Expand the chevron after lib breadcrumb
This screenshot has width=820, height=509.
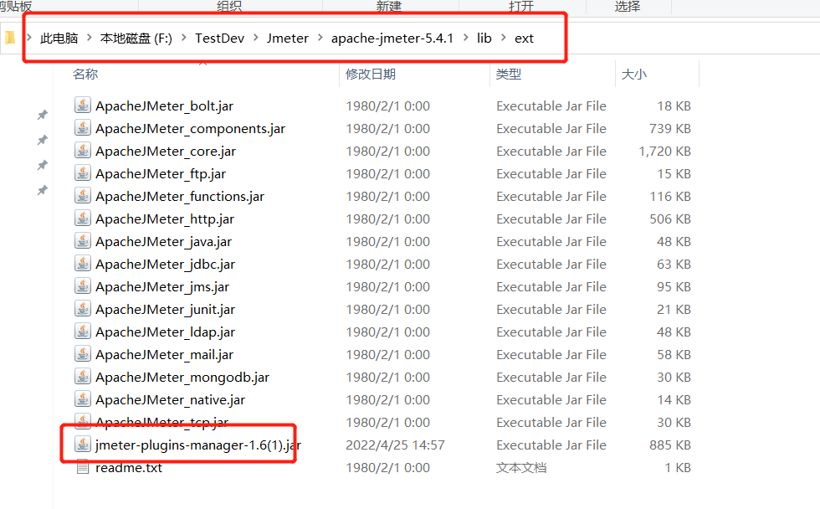504,38
